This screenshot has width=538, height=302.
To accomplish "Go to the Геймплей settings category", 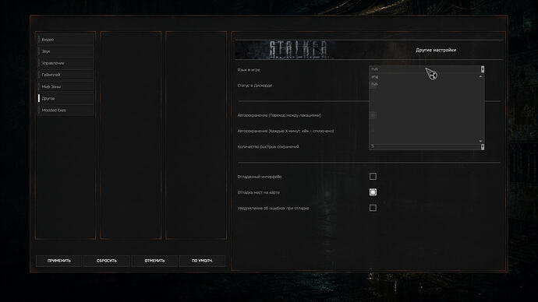I will pos(65,75).
